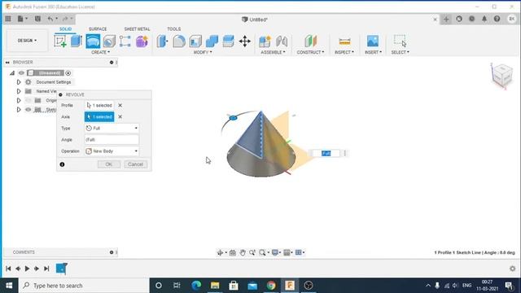Screen dimensions: 521x293
Task: Open the Operation dropdown New Body
Action: [112, 151]
